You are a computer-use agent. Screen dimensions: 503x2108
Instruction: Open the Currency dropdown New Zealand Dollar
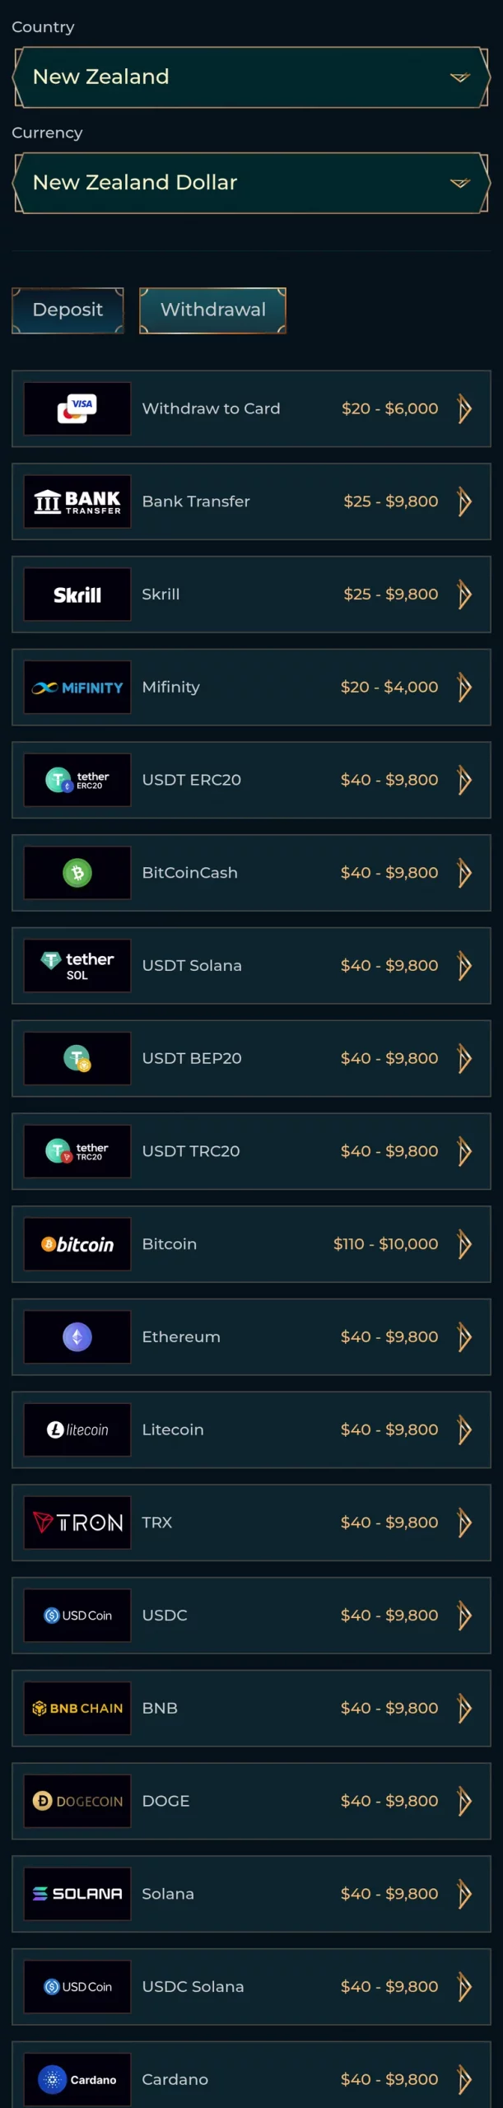click(x=251, y=183)
